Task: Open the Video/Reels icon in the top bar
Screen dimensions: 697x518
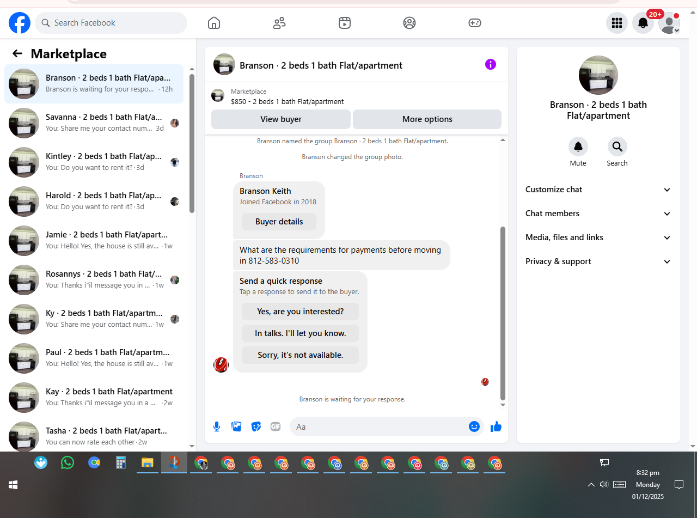Action: (344, 23)
